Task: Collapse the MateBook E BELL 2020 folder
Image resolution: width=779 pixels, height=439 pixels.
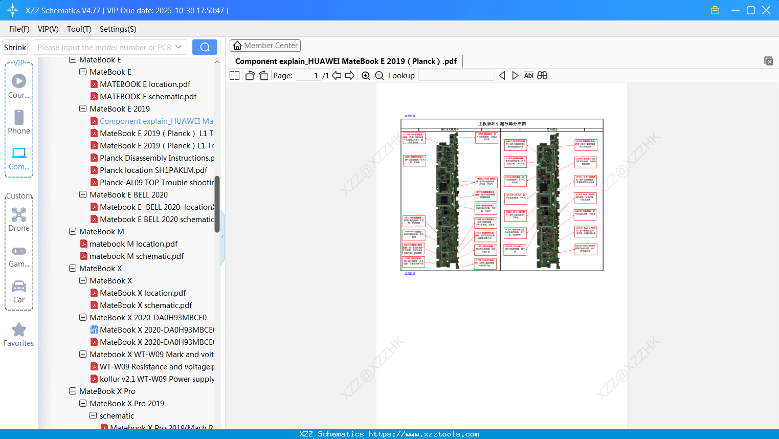Action: [83, 195]
